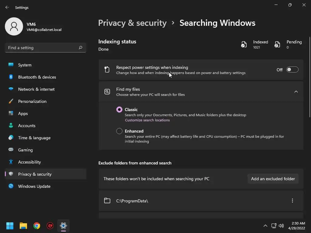Viewport: 311px width, 233px height.
Task: Collapse the Find my files section
Action: [296, 92]
